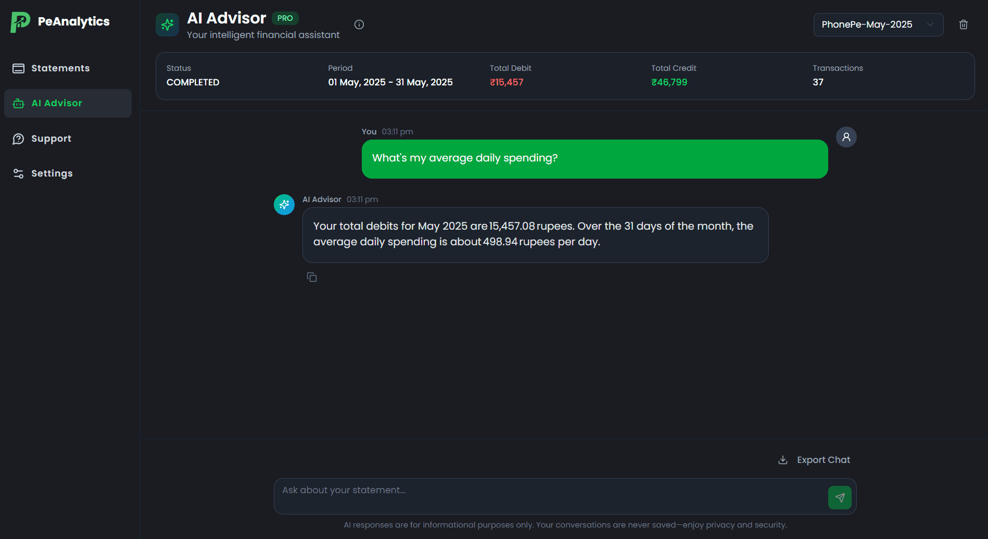
Task: Send message with the paper plane button
Action: click(840, 497)
